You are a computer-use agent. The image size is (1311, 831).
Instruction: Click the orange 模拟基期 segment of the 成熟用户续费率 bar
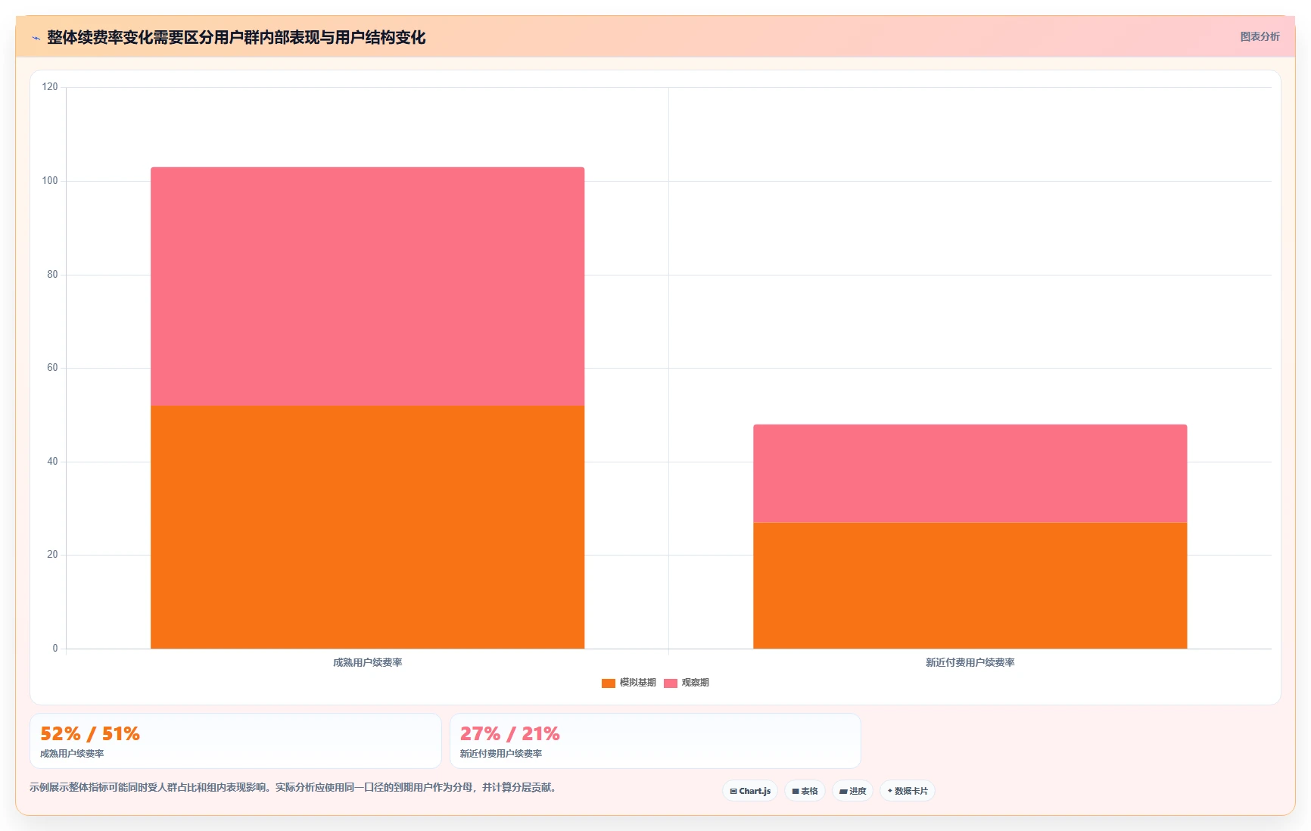coord(367,527)
